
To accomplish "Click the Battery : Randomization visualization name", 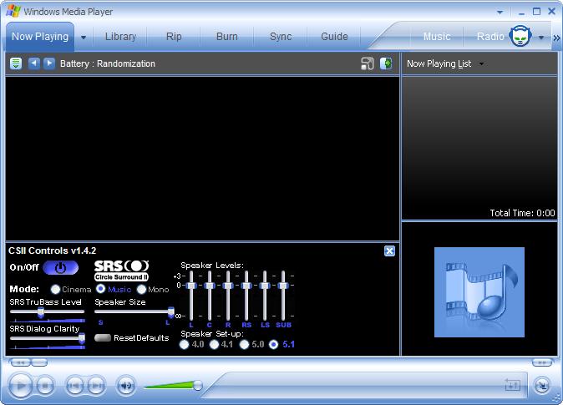I will click(x=108, y=63).
